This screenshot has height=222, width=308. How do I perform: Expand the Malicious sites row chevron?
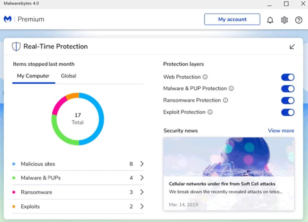click(x=142, y=164)
